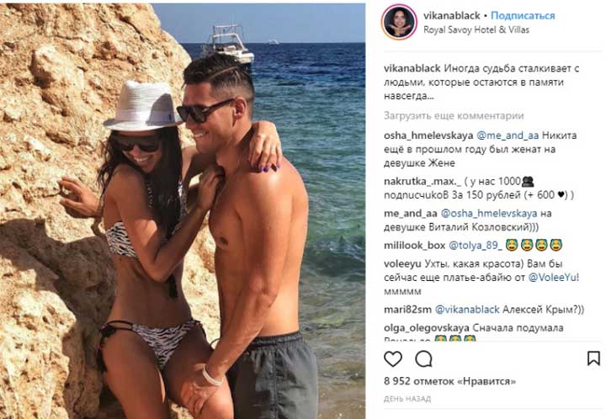Open comment field via speech bubble icon
The width and height of the screenshot is (606, 419).
click(423, 359)
